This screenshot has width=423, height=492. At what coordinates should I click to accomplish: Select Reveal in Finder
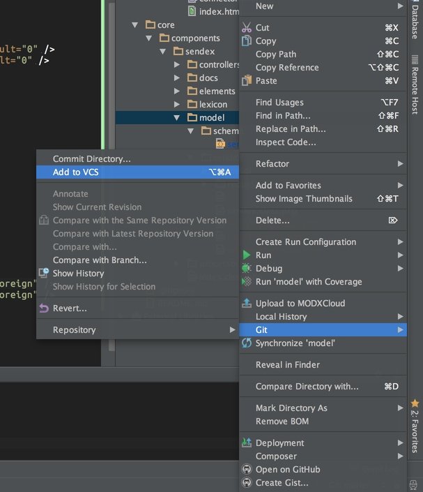pyautogui.click(x=288, y=365)
